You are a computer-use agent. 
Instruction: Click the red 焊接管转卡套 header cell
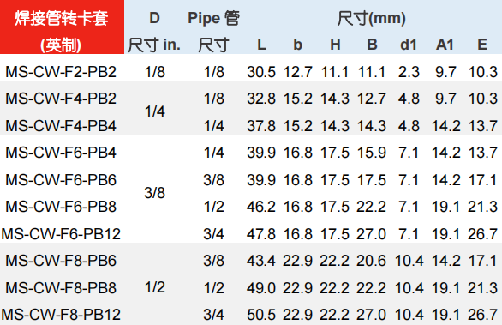[62, 27]
